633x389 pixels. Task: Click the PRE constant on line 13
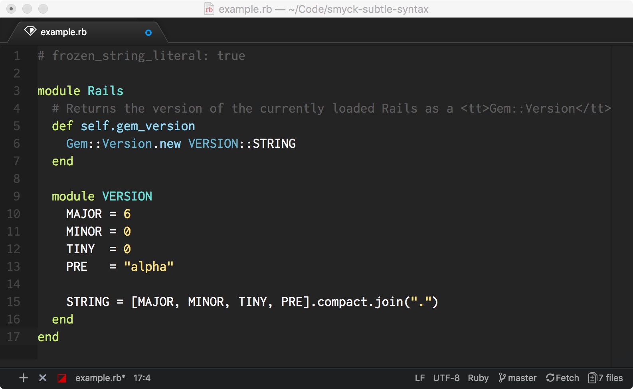coord(77,266)
